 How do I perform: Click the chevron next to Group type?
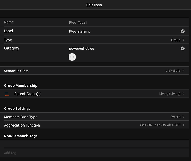pos(183,40)
